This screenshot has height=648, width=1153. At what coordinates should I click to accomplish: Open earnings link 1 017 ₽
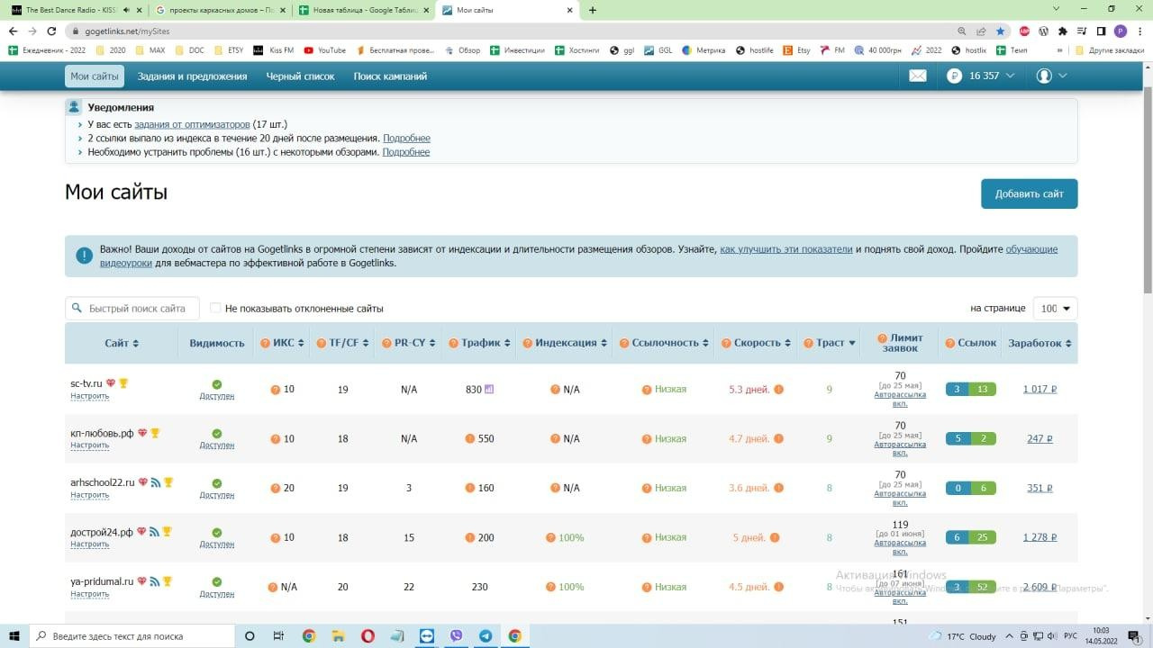(1040, 389)
